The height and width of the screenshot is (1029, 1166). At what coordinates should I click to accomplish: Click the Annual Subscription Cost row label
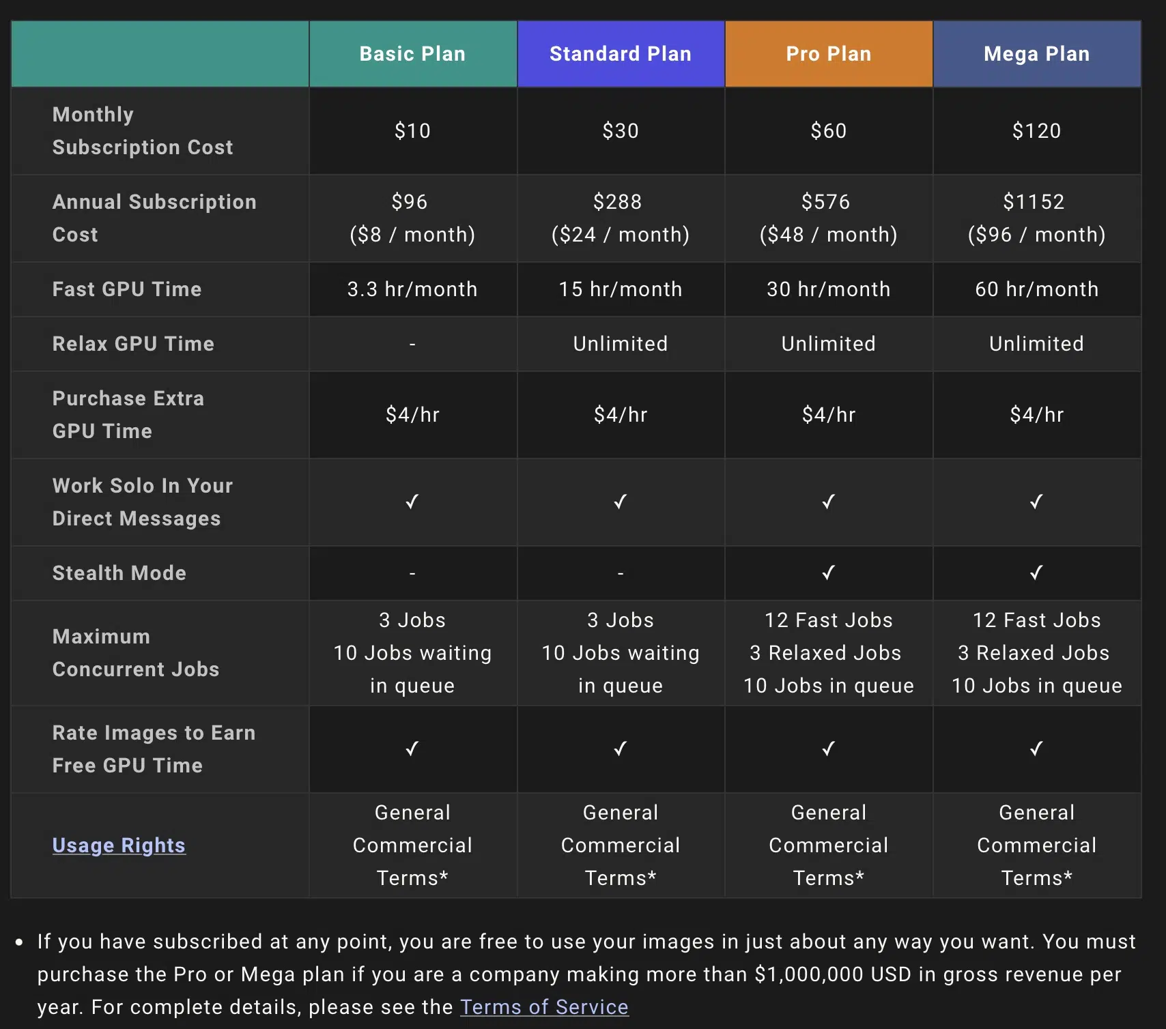pyautogui.click(x=154, y=218)
